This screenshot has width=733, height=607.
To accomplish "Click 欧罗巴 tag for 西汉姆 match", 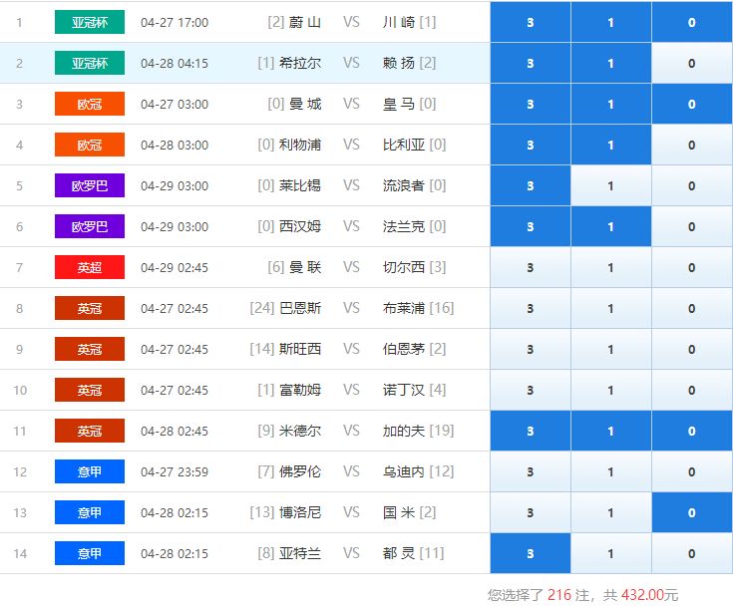I will pos(90,226).
